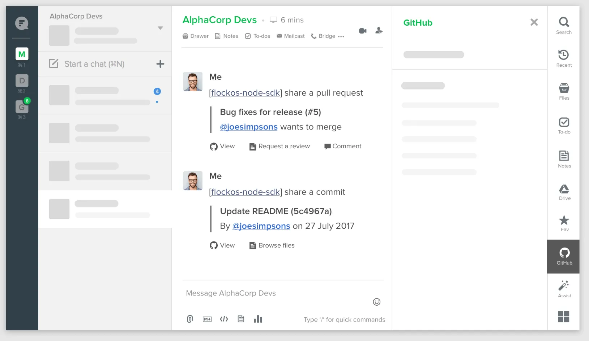
Task: Open the flockos-node-sdk link in the commit message
Action: coord(246,192)
